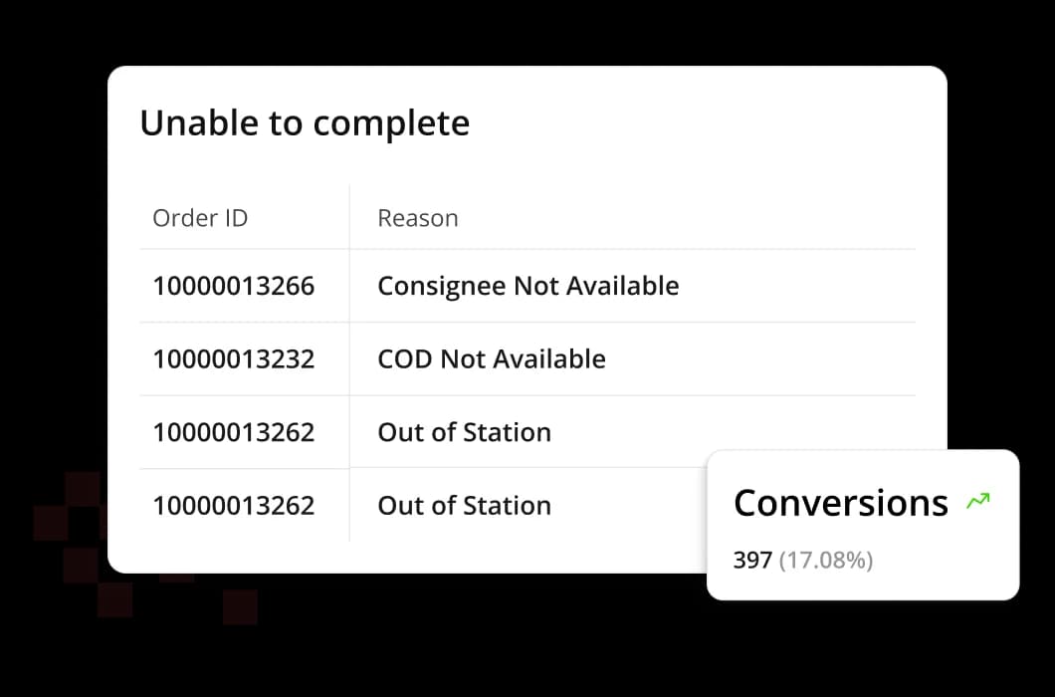
Task: Click the Reason column header
Action: pyautogui.click(x=418, y=218)
